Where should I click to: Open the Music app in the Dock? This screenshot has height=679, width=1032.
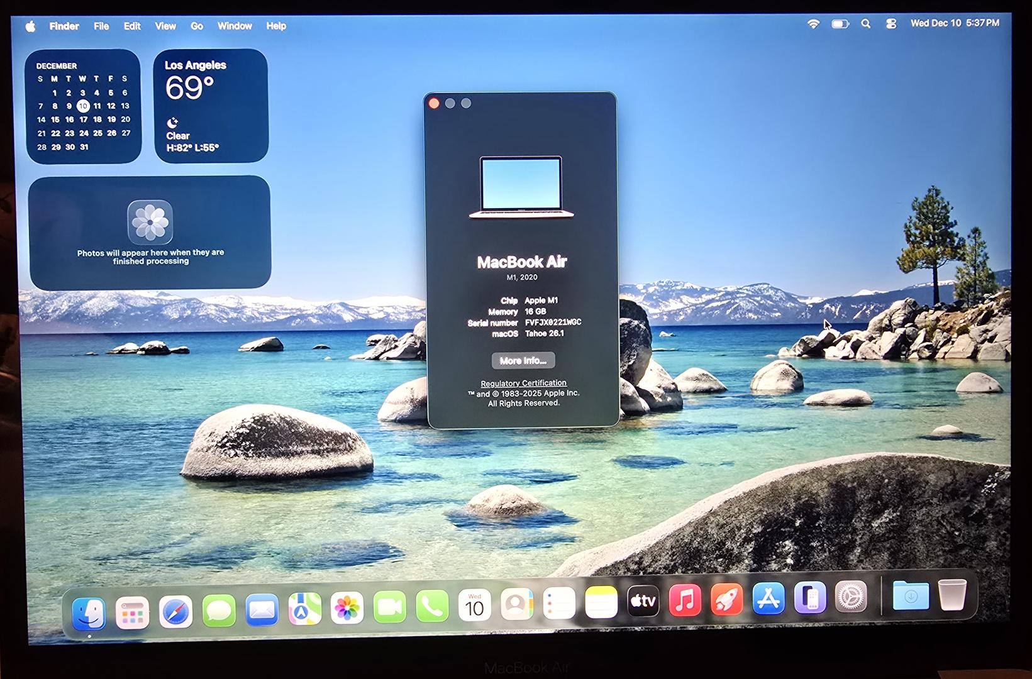pos(685,600)
